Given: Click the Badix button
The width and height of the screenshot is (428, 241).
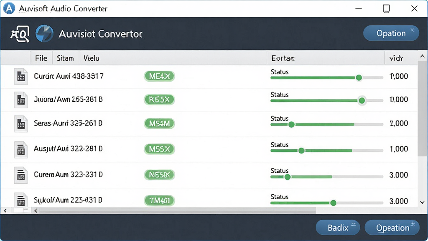Looking at the screenshot, I should click(x=338, y=227).
